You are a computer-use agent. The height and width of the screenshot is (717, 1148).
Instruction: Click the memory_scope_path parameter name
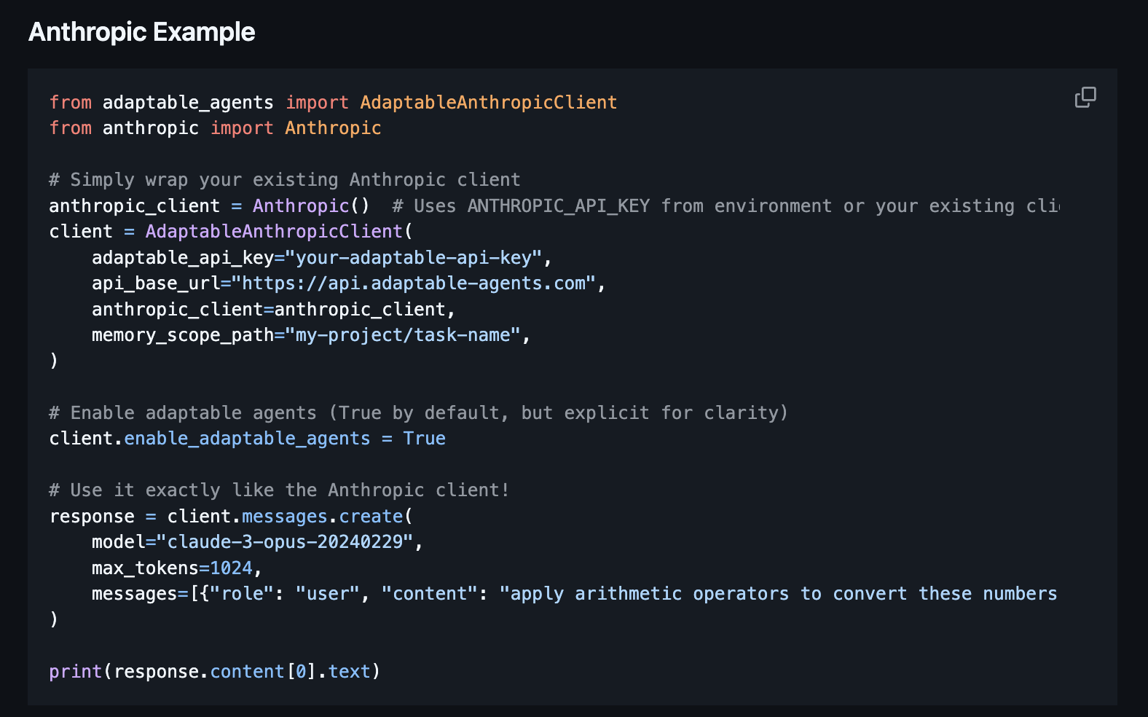(182, 334)
